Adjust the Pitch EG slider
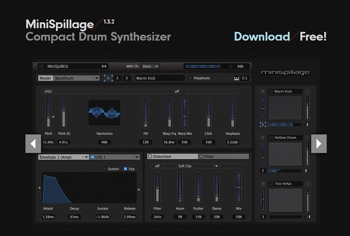 (x=63, y=113)
